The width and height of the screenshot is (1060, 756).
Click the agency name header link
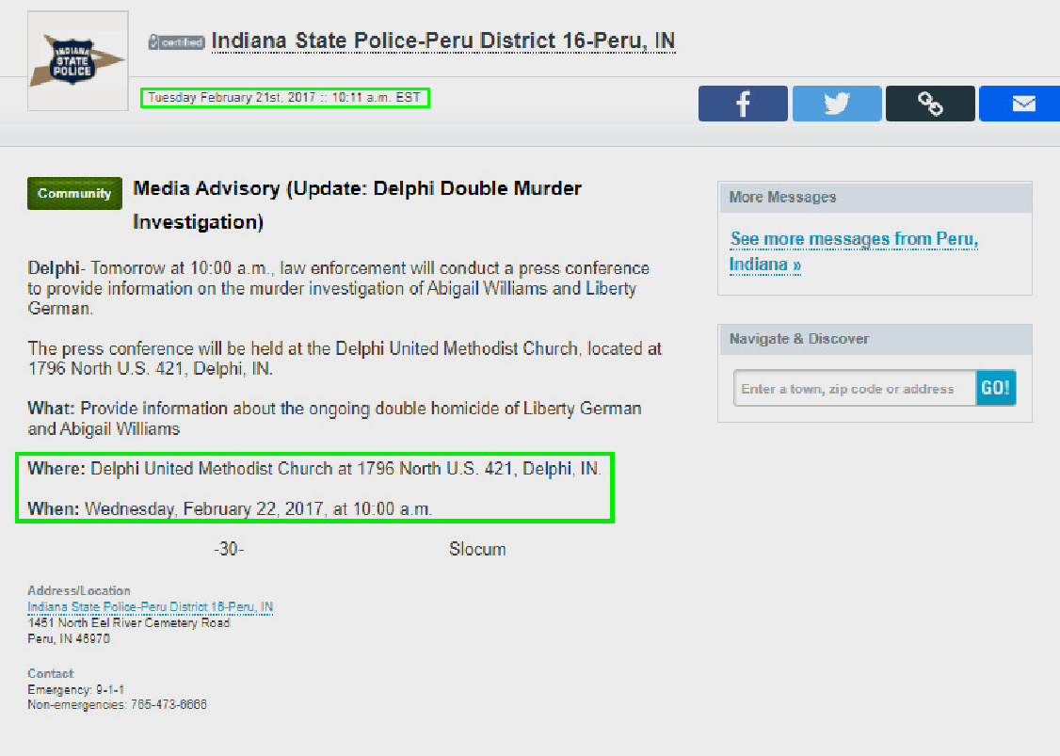pos(443,40)
